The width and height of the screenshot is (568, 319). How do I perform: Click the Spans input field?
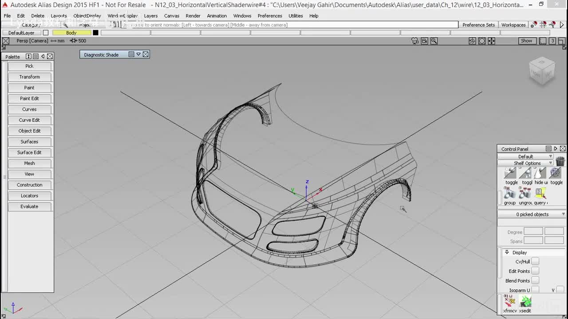tap(533, 241)
